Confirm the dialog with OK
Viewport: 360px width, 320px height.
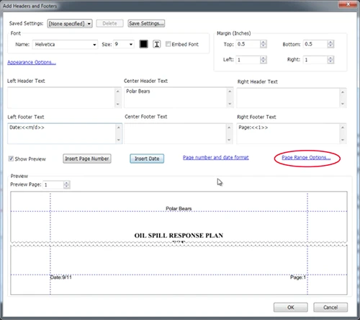tap(291, 307)
